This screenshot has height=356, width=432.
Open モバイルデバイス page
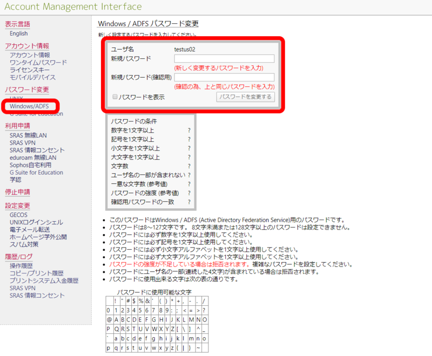click(x=32, y=77)
